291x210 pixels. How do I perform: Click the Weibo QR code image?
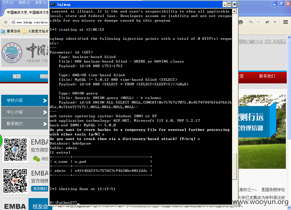pyautogui.click(x=15, y=181)
